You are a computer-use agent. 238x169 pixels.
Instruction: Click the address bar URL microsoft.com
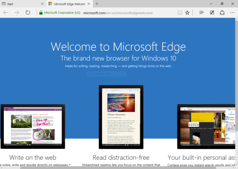pos(118,13)
